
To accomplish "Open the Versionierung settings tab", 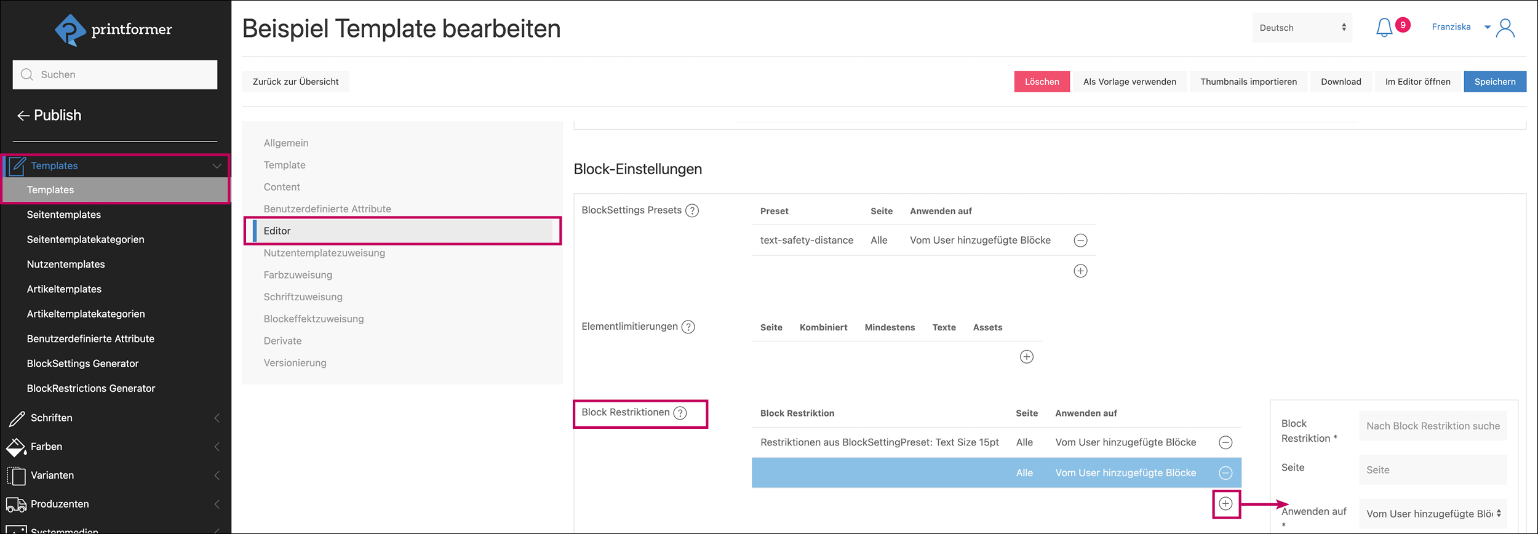I will pyautogui.click(x=295, y=363).
